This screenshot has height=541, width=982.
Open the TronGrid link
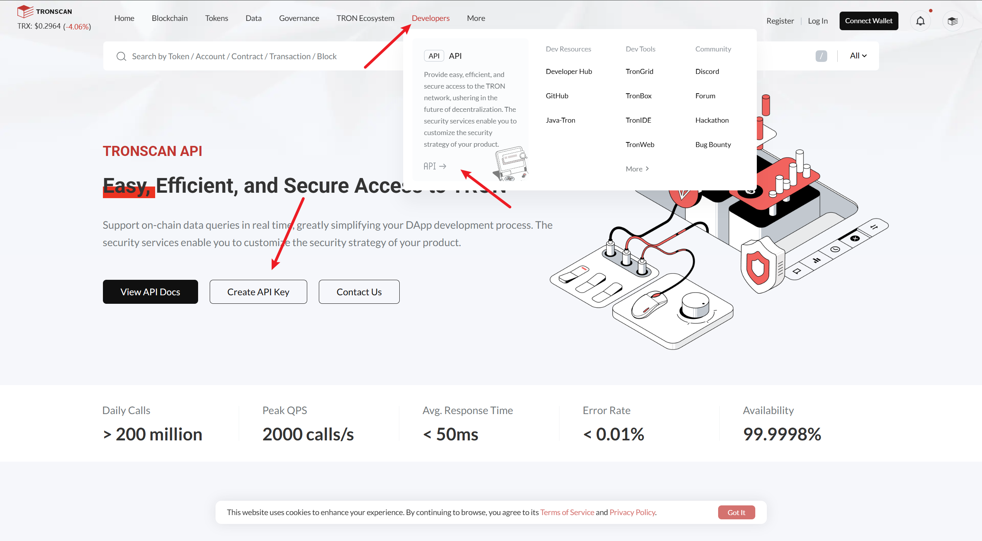[x=639, y=71]
